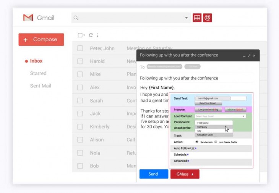Screen dimensions: 279x193
Task: Refresh the inbox list
Action: tap(91, 35)
